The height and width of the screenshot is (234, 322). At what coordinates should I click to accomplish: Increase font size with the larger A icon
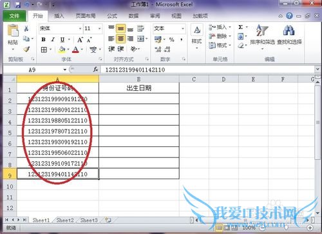tap(80, 40)
